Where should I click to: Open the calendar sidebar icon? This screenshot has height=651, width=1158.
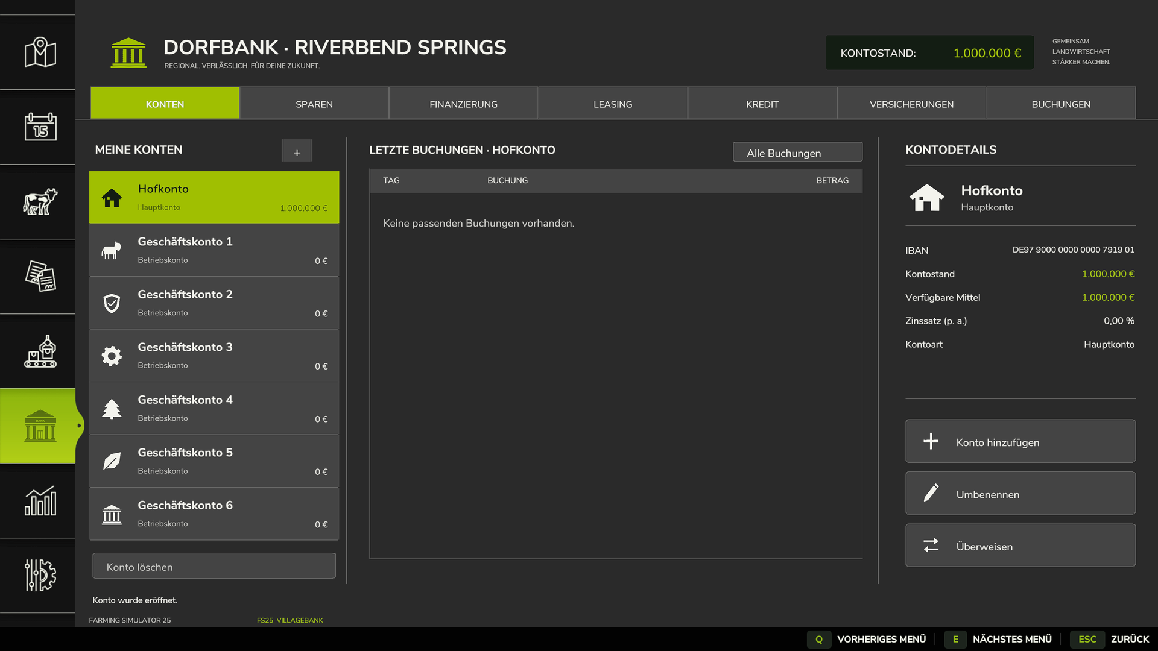point(40,127)
